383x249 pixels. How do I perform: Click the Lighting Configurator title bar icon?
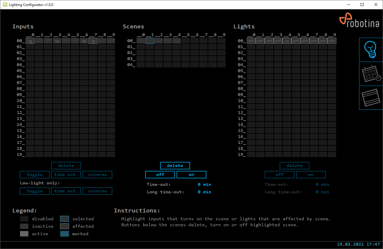[x=5, y=5]
